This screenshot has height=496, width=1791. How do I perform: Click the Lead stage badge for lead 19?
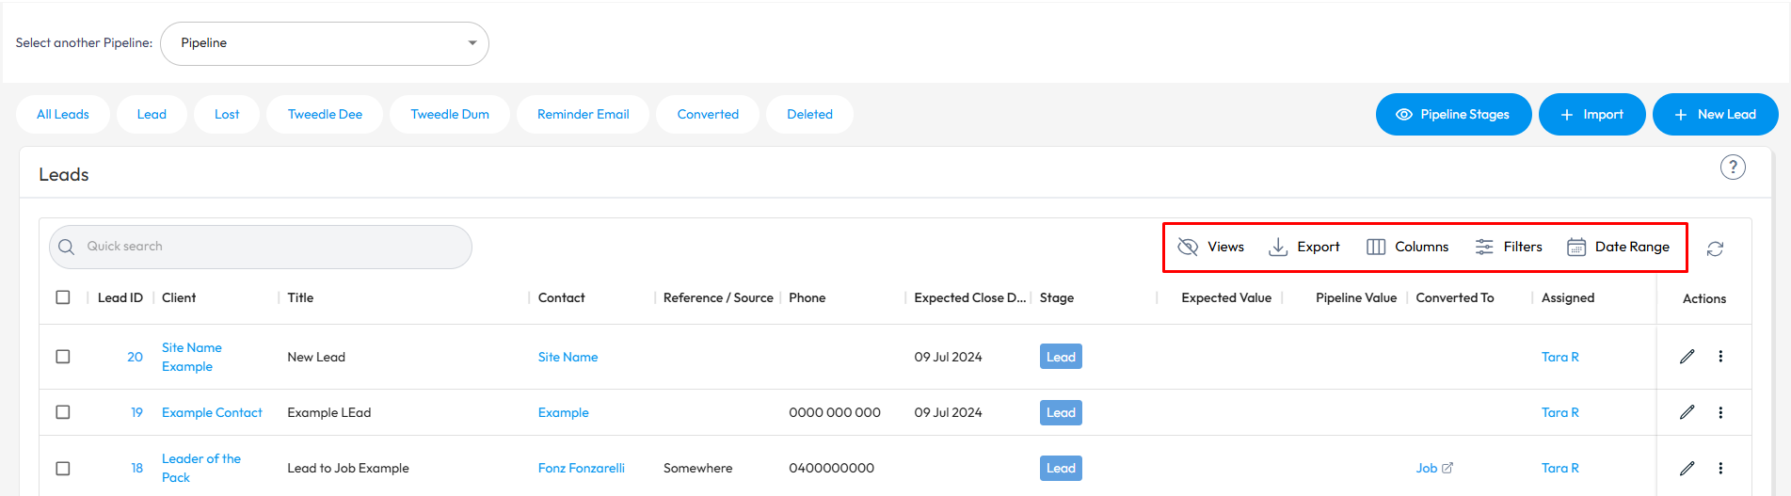tap(1061, 412)
